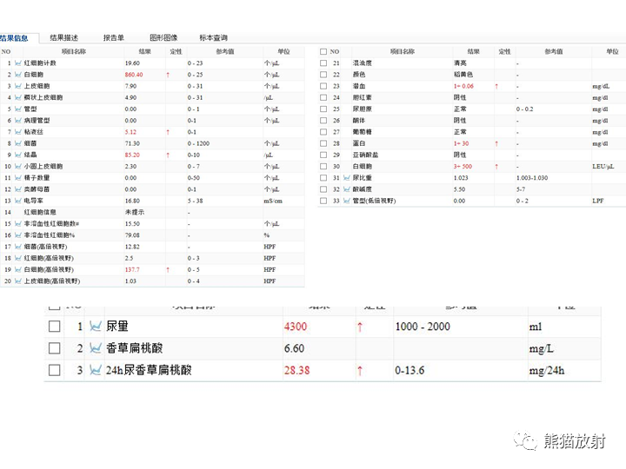This screenshot has height=469, width=626.
Task: Click the 单位 column header in right table
Action: coord(612,51)
